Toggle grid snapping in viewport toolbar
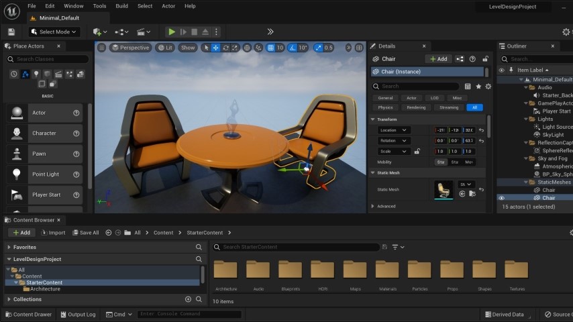This screenshot has width=573, height=322. click(x=270, y=48)
